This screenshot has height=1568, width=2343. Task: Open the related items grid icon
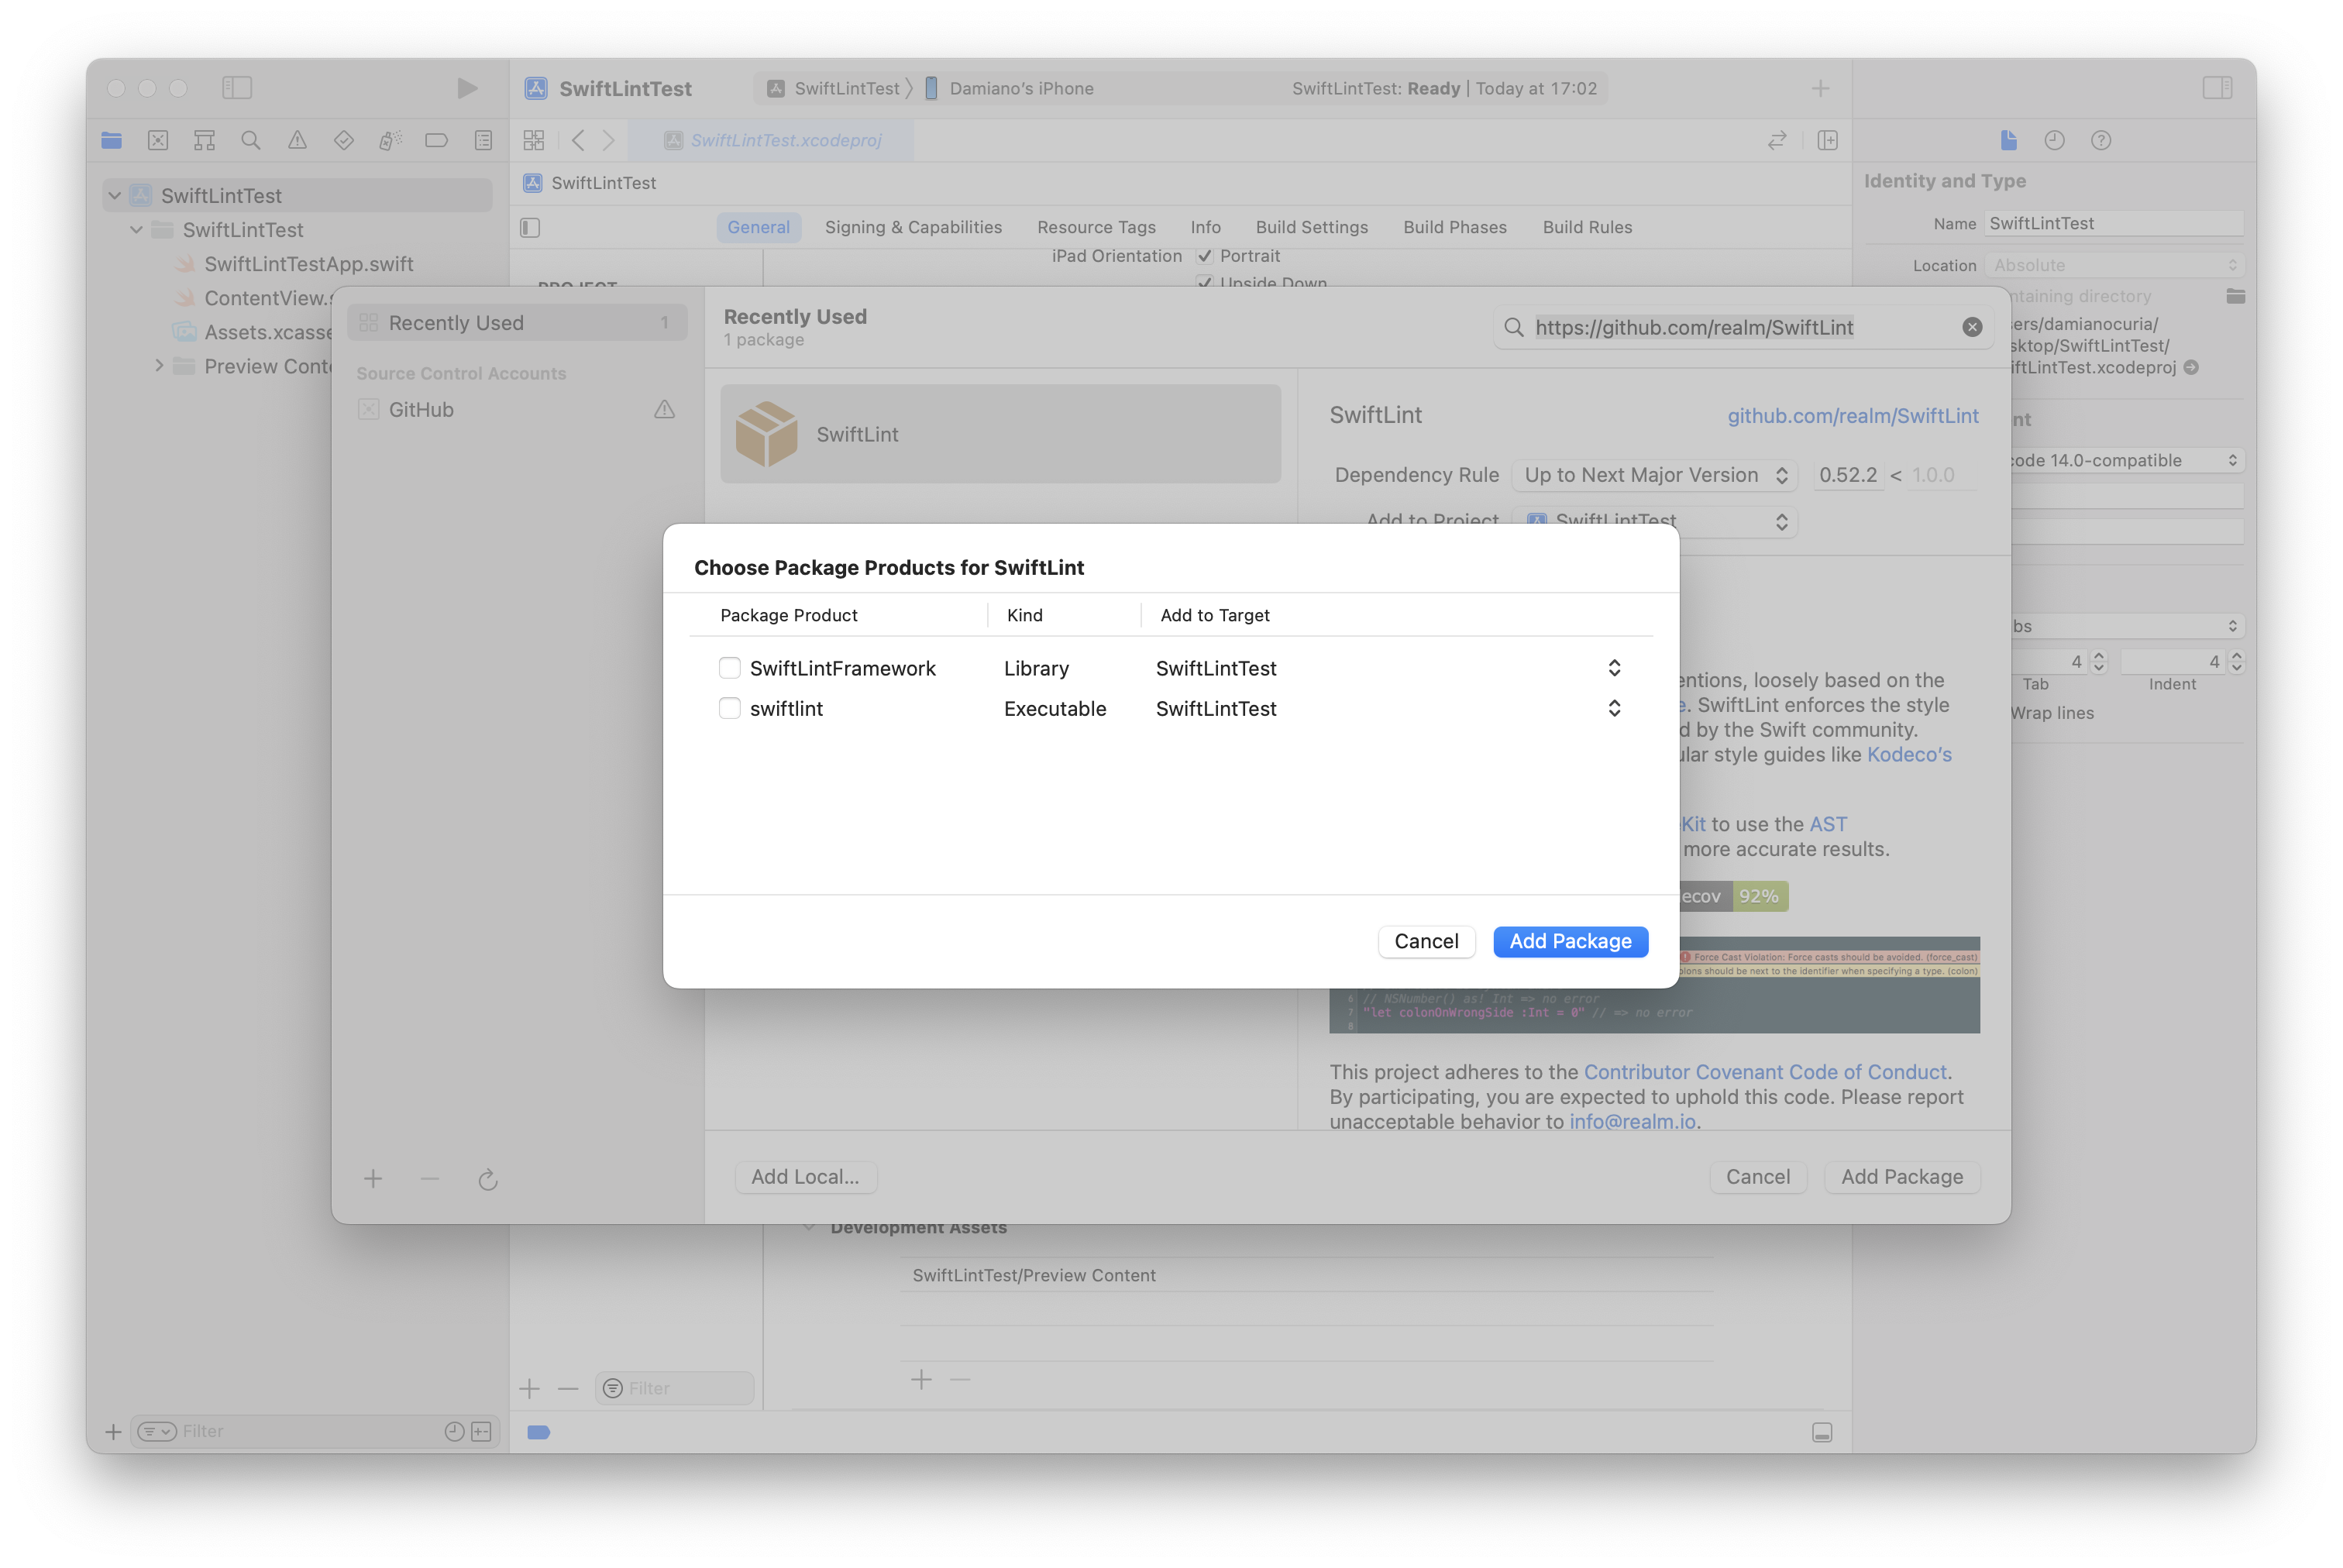[534, 140]
